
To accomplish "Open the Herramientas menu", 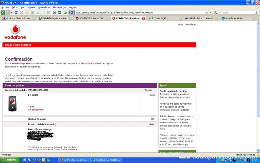I will click(59, 7).
